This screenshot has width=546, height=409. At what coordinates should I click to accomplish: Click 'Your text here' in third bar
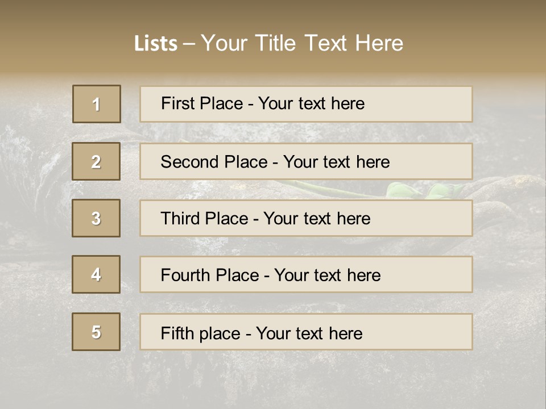(317, 219)
